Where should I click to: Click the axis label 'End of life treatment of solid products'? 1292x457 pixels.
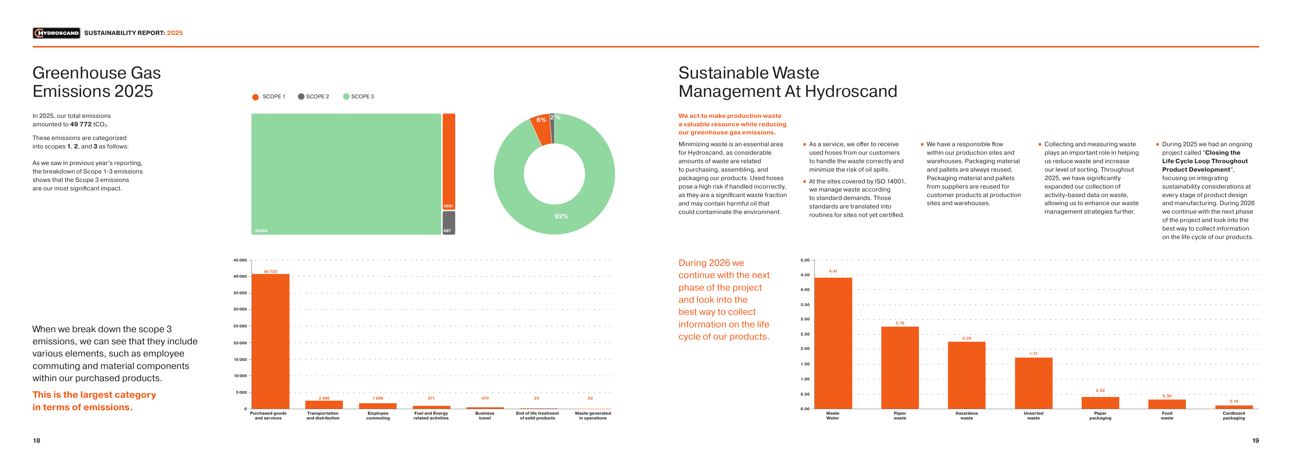(x=537, y=416)
